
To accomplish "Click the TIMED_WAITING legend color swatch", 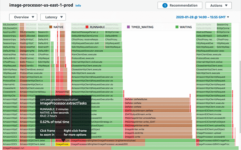I will (x=129, y=27).
